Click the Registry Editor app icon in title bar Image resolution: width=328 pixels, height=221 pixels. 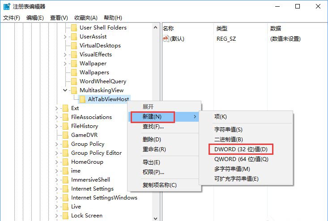7,6
